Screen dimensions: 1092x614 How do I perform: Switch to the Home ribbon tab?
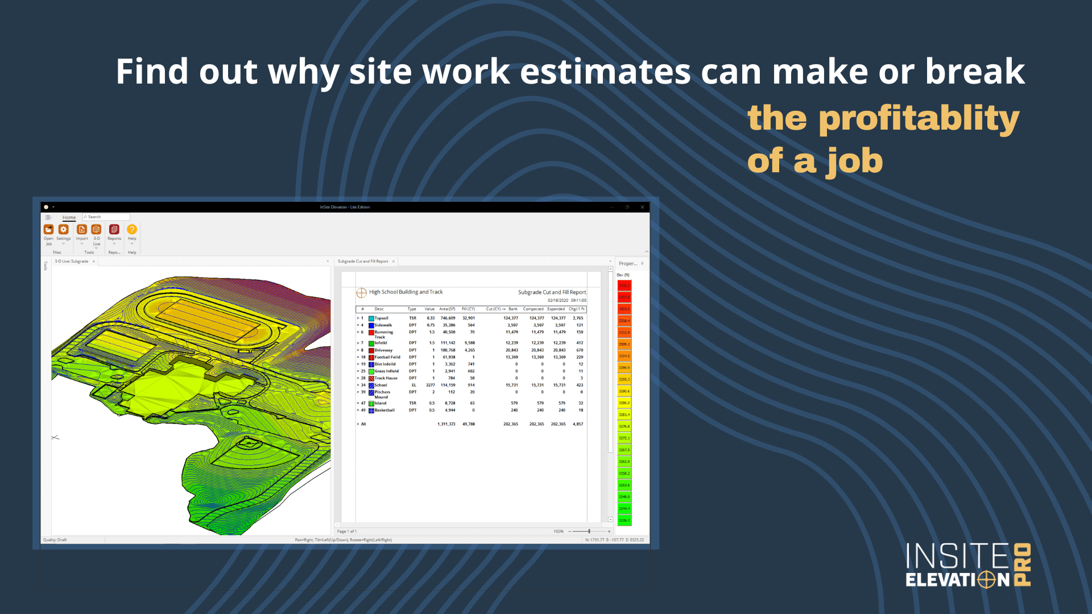[x=69, y=218]
